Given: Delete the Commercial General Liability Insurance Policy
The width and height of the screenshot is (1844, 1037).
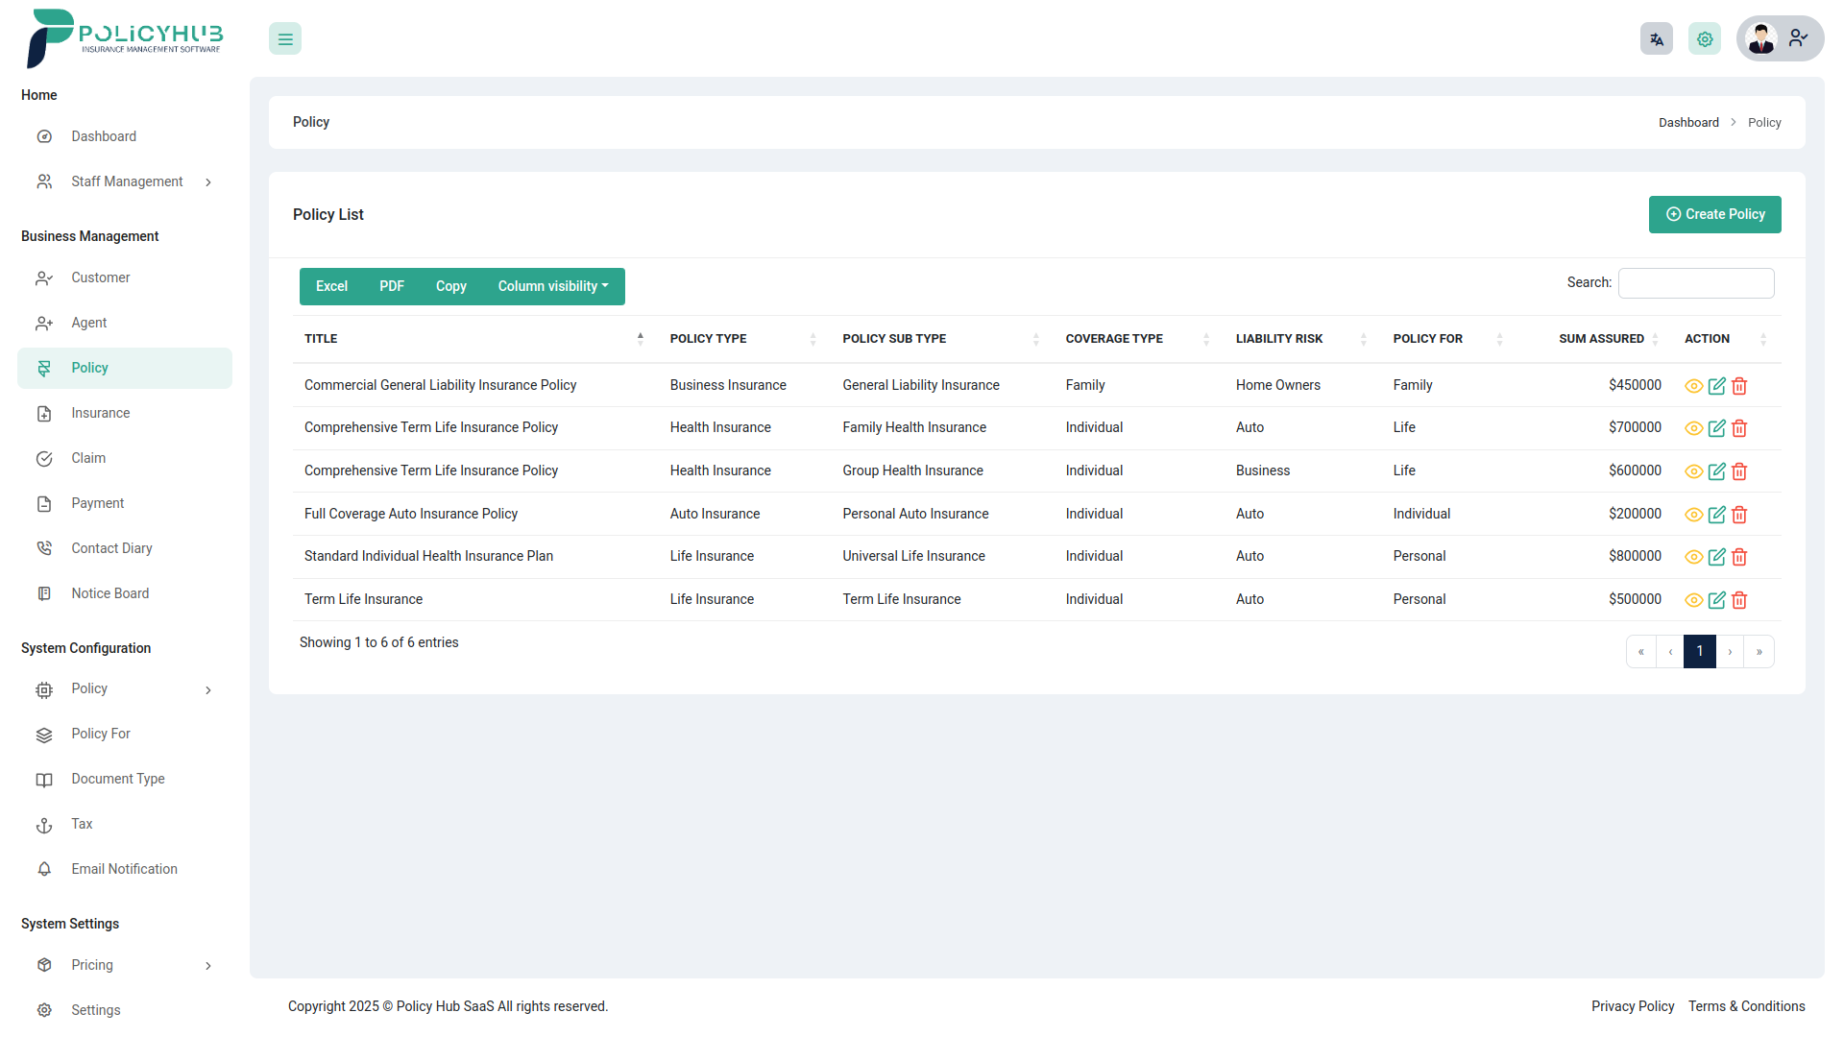Looking at the screenshot, I should tap(1739, 386).
